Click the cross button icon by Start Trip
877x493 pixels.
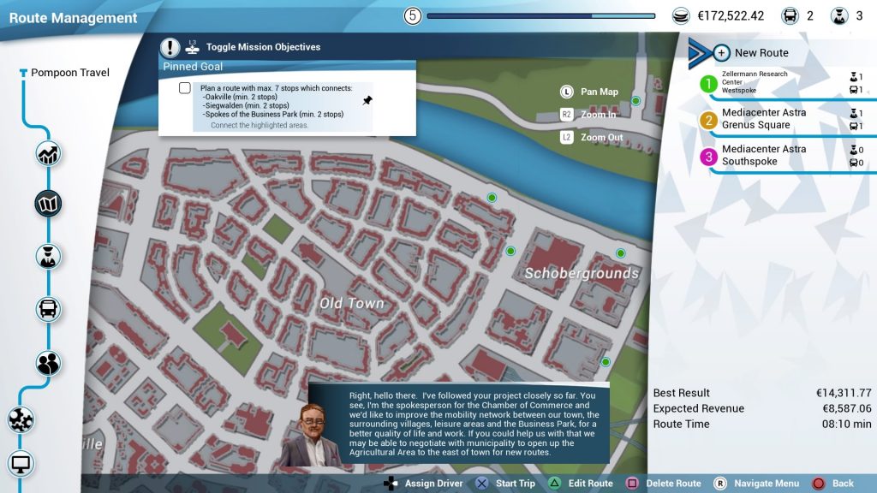481,484
